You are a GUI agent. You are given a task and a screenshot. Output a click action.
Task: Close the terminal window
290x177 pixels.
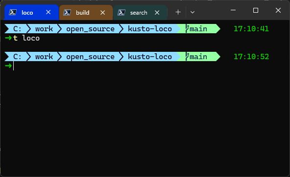278,10
